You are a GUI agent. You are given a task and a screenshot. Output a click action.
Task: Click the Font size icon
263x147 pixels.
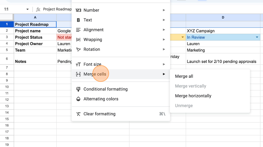point(78,64)
